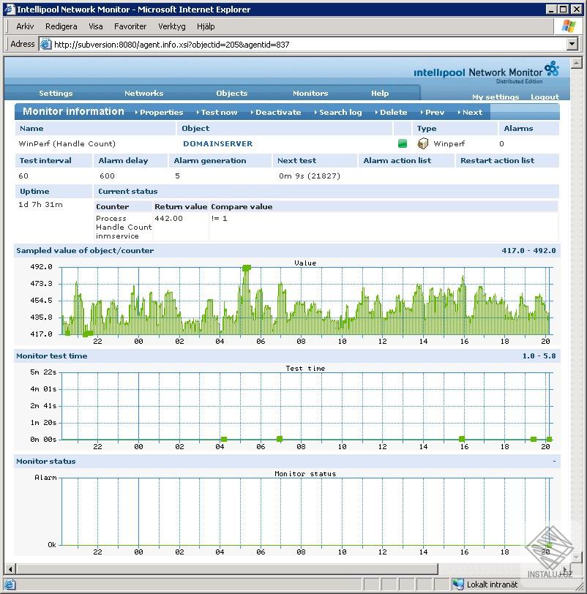Viewport: 587px width, 594px height.
Task: Switch to the Monitors tab
Action: (x=310, y=93)
